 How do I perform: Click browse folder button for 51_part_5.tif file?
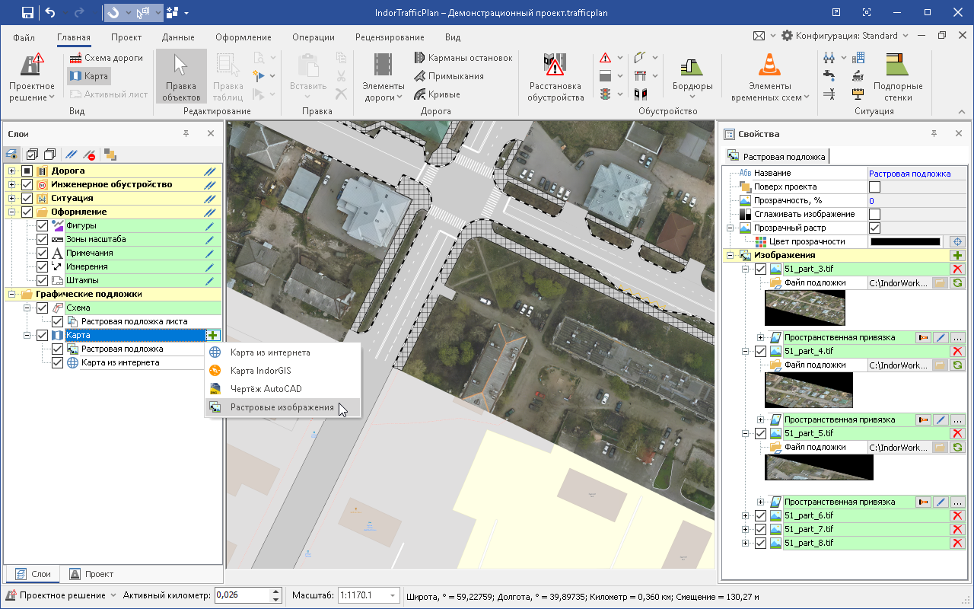tap(941, 448)
